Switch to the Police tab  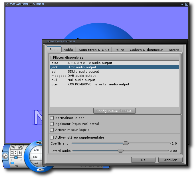click(x=119, y=50)
